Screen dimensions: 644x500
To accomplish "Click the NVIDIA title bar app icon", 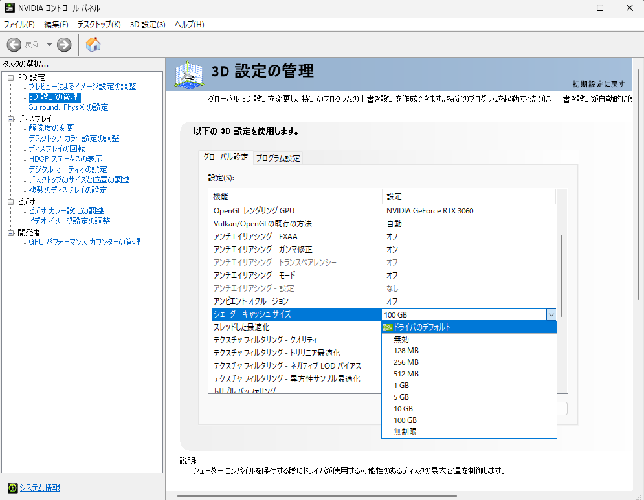I will point(9,8).
